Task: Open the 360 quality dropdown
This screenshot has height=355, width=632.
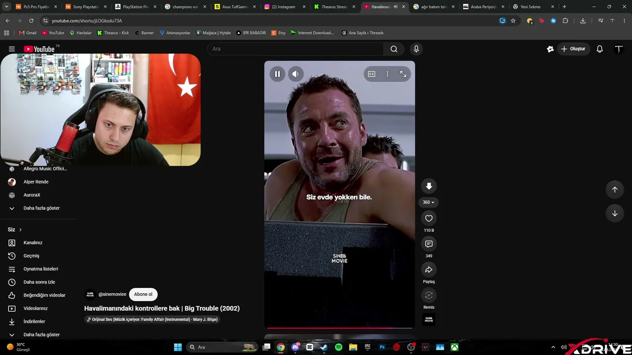Action: 429,202
